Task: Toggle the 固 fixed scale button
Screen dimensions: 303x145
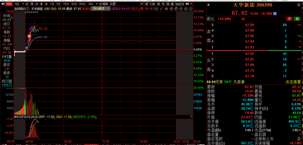Action: 168,4
